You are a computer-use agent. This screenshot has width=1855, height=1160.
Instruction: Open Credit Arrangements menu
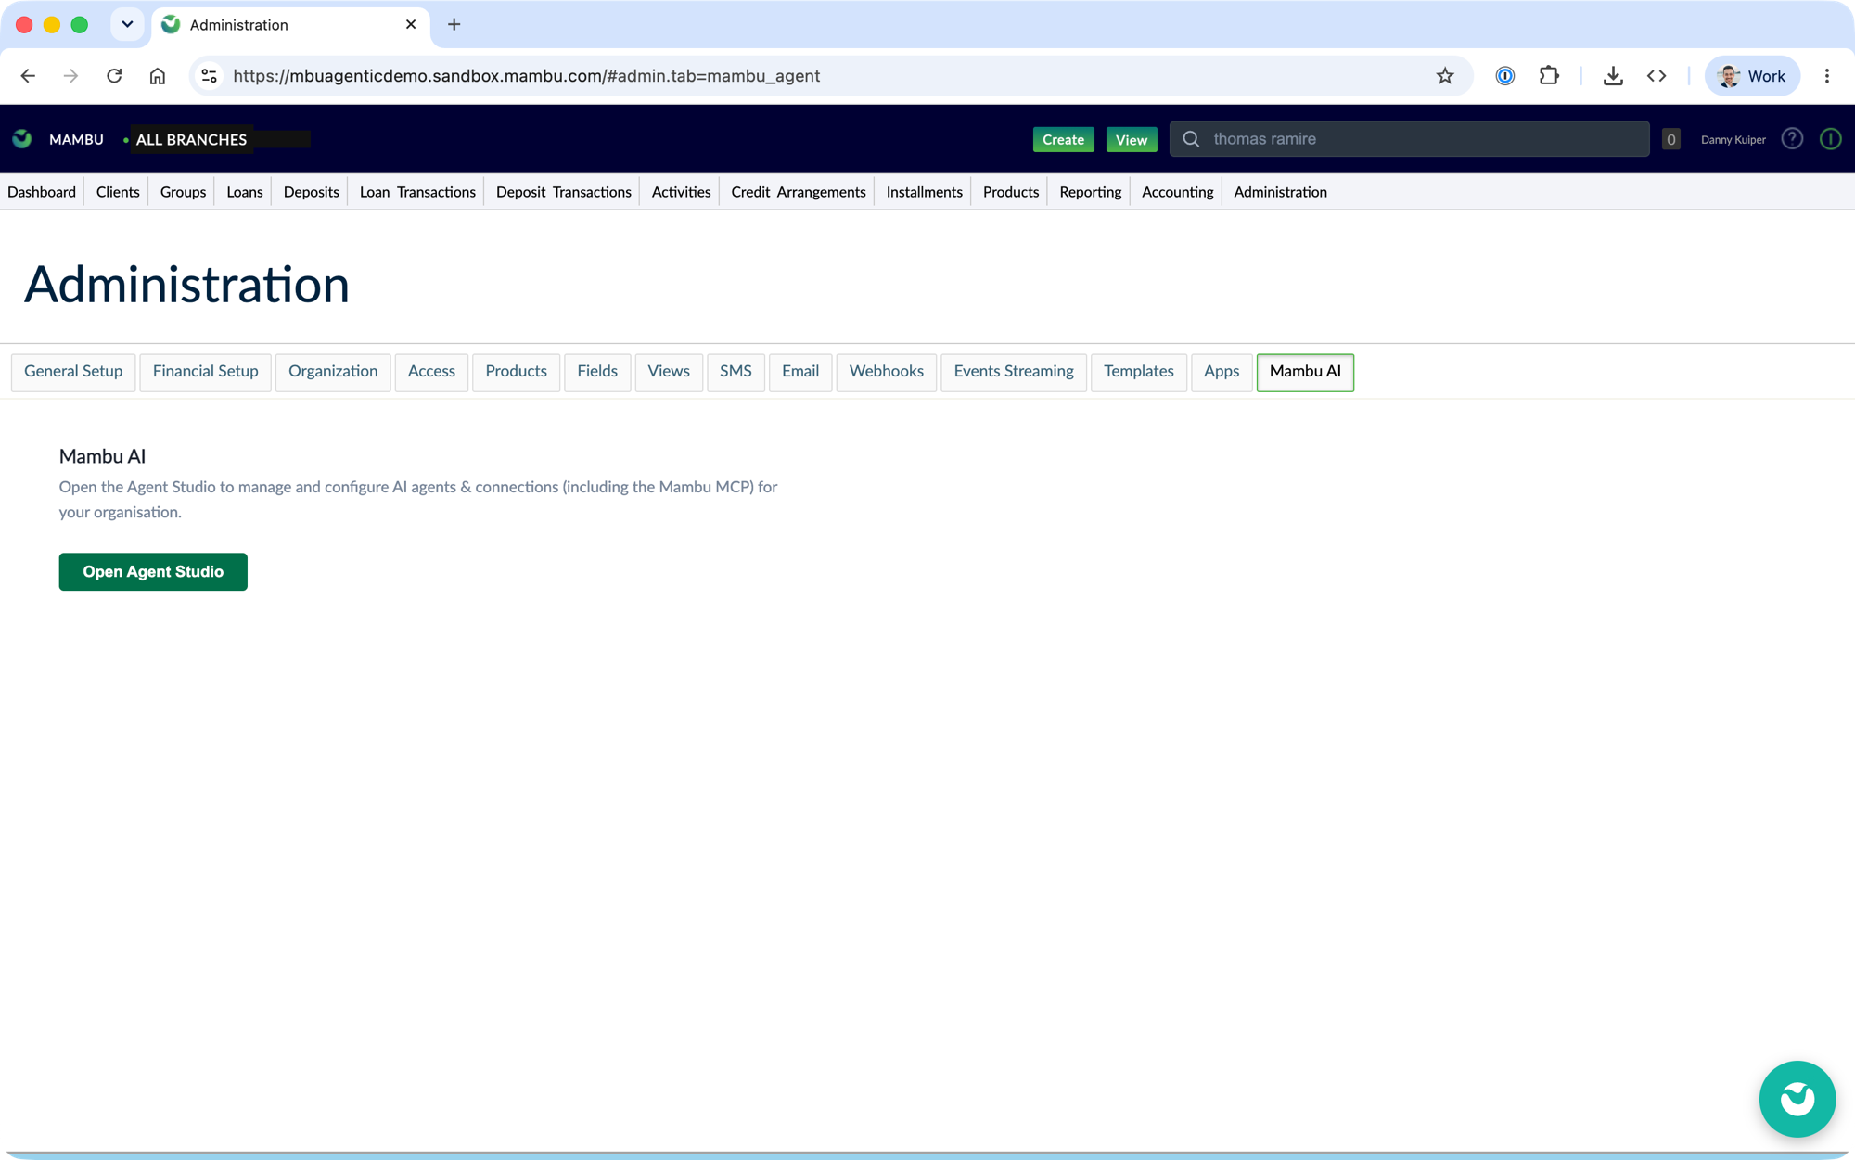(x=798, y=192)
